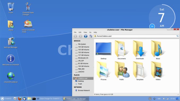Launch Firefox from the taskbar
180x101 pixels.
pos(20,99)
